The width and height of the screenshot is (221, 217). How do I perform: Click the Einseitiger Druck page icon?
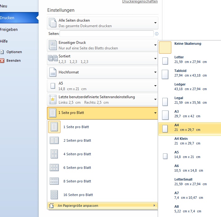(53, 45)
